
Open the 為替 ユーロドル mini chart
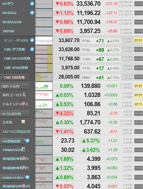pyautogui.click(x=44, y=95)
